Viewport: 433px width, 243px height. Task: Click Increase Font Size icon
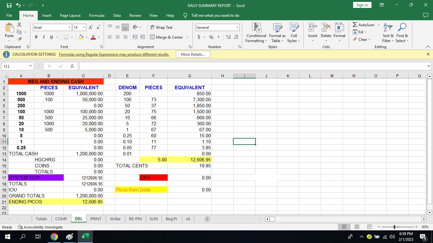click(91, 28)
